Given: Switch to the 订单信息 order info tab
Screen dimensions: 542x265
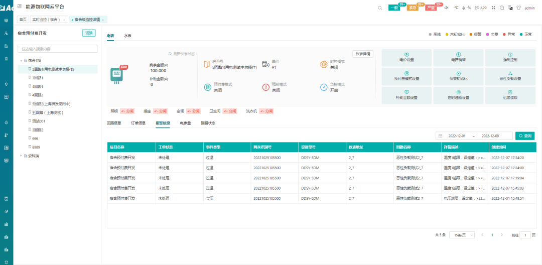Looking at the screenshot, I should (x=139, y=123).
